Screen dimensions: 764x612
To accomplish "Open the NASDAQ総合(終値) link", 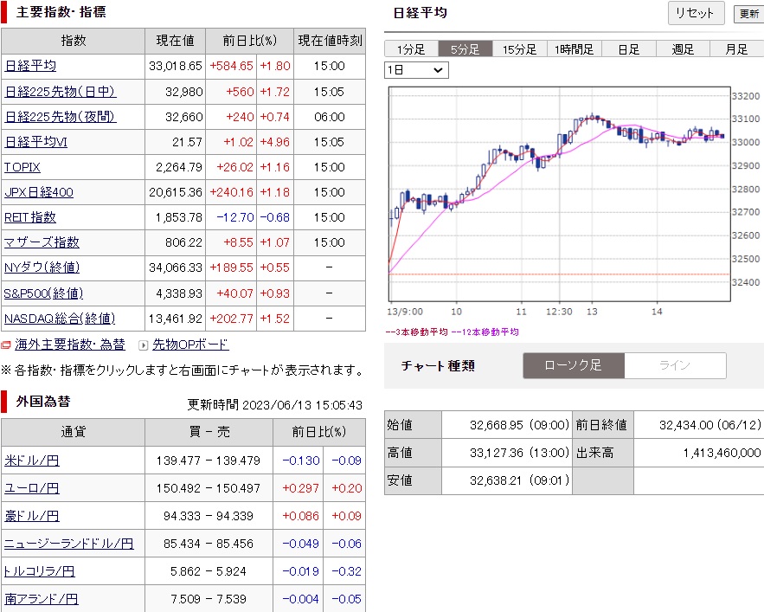I will 60,319.
